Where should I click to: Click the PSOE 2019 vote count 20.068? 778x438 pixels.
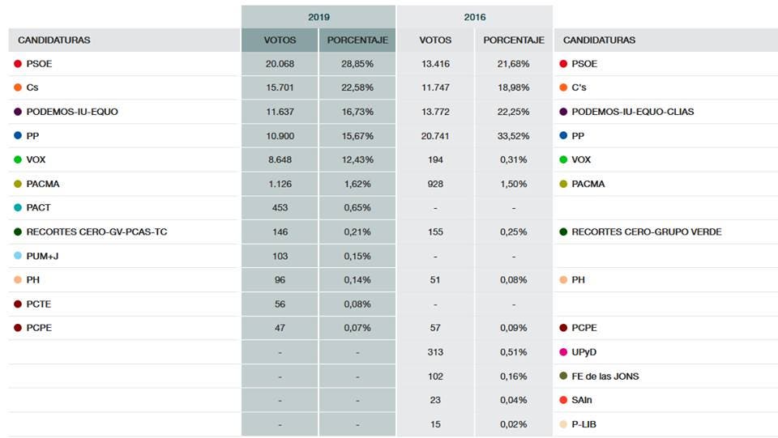pyautogui.click(x=280, y=64)
